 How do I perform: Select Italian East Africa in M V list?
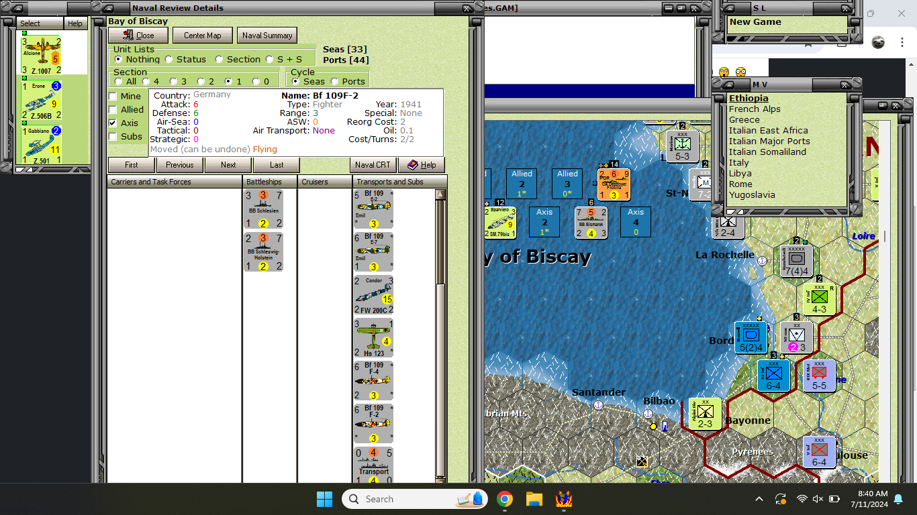click(769, 131)
